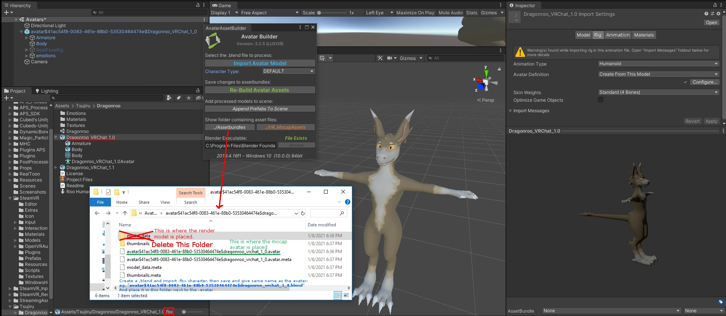Click the Scene camera settings icon

point(390,58)
